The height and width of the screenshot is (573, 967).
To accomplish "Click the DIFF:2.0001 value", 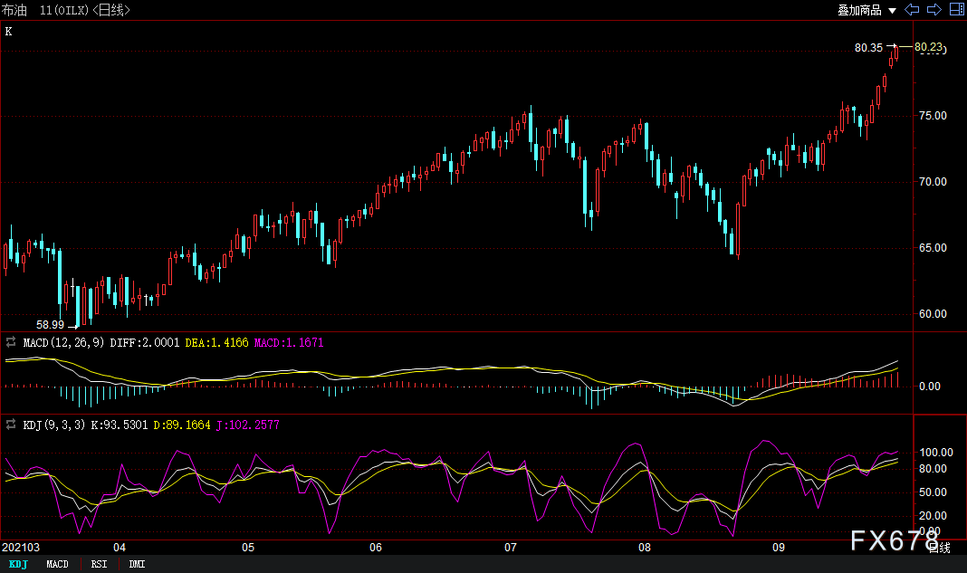I will pos(145,342).
